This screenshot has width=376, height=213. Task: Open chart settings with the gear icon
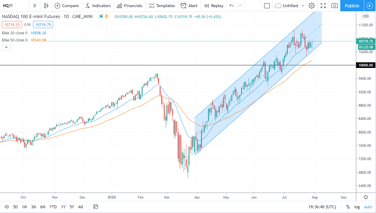coord(312,6)
